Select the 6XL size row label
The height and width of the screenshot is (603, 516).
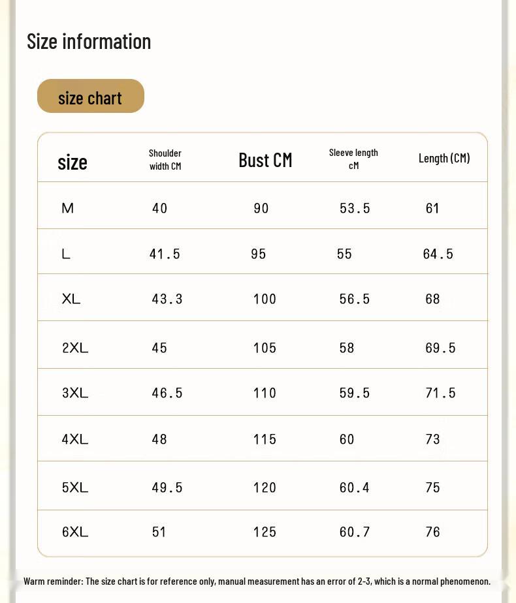pyautogui.click(x=75, y=532)
